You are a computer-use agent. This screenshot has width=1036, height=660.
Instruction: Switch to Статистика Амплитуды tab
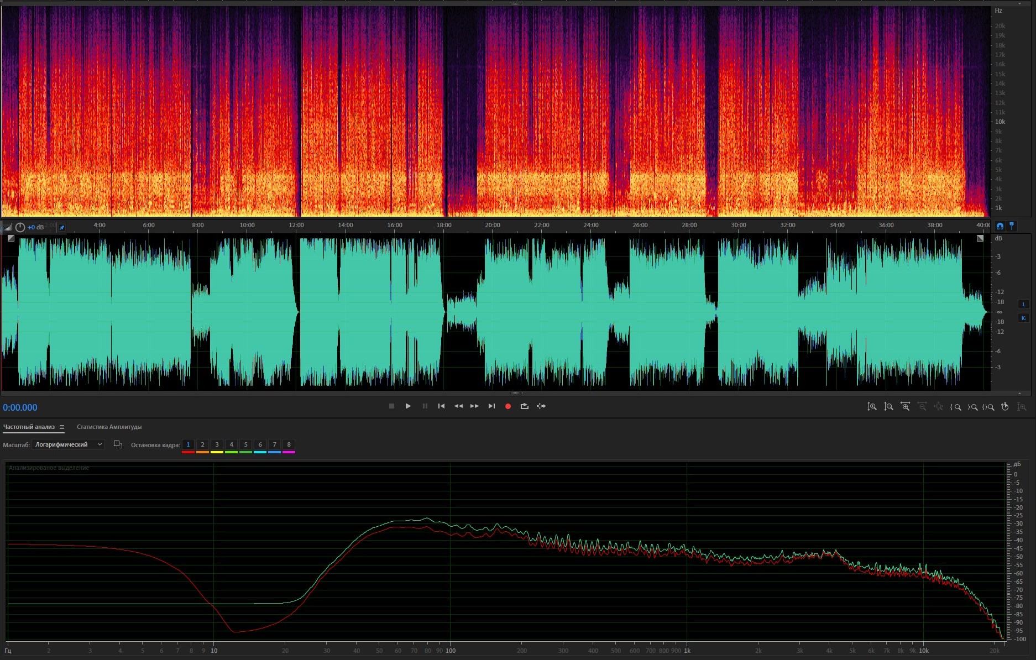109,427
